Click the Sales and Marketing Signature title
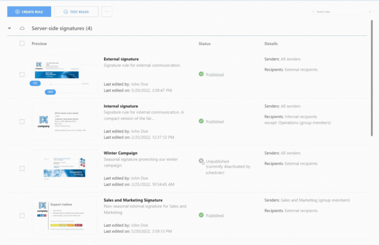Screen dimensions: 379x245 click(133, 200)
